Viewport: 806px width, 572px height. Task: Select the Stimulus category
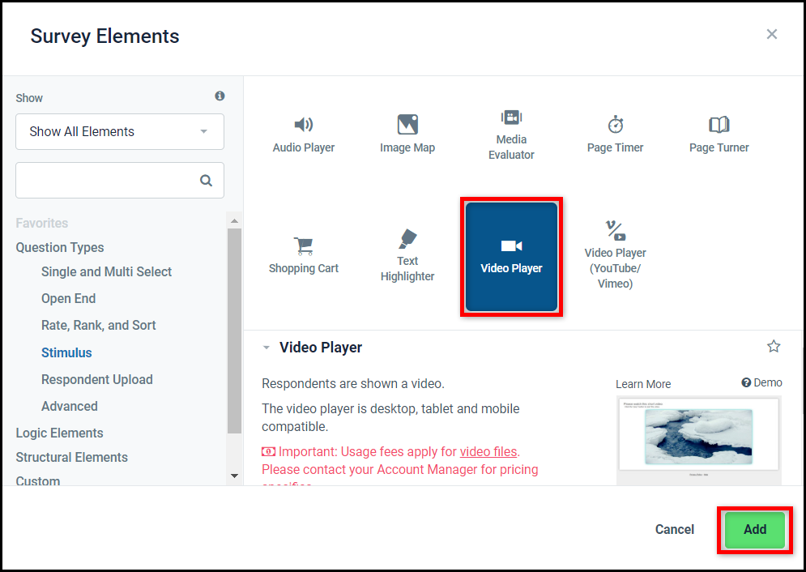pos(66,352)
